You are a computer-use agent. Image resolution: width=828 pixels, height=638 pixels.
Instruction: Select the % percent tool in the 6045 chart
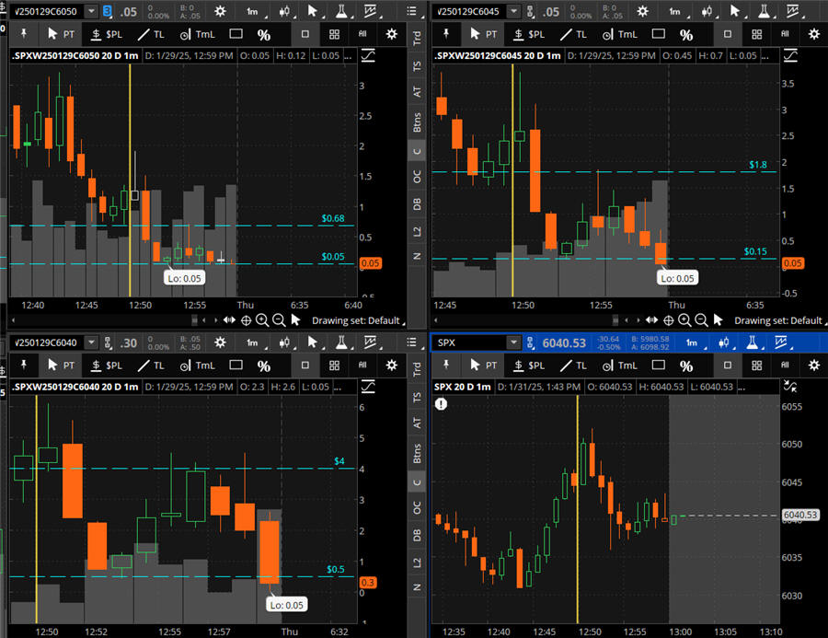point(686,34)
